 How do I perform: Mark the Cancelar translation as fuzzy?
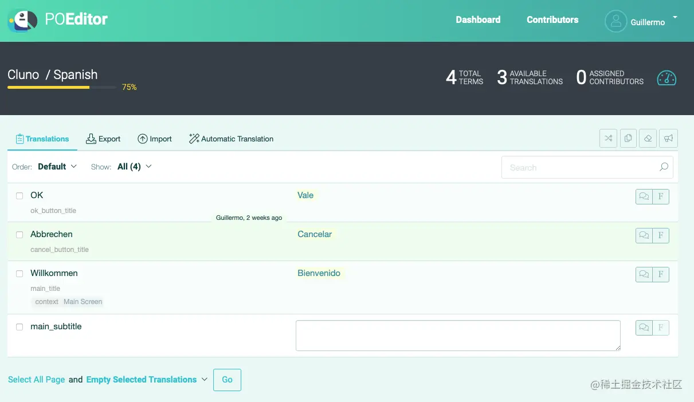(x=661, y=235)
